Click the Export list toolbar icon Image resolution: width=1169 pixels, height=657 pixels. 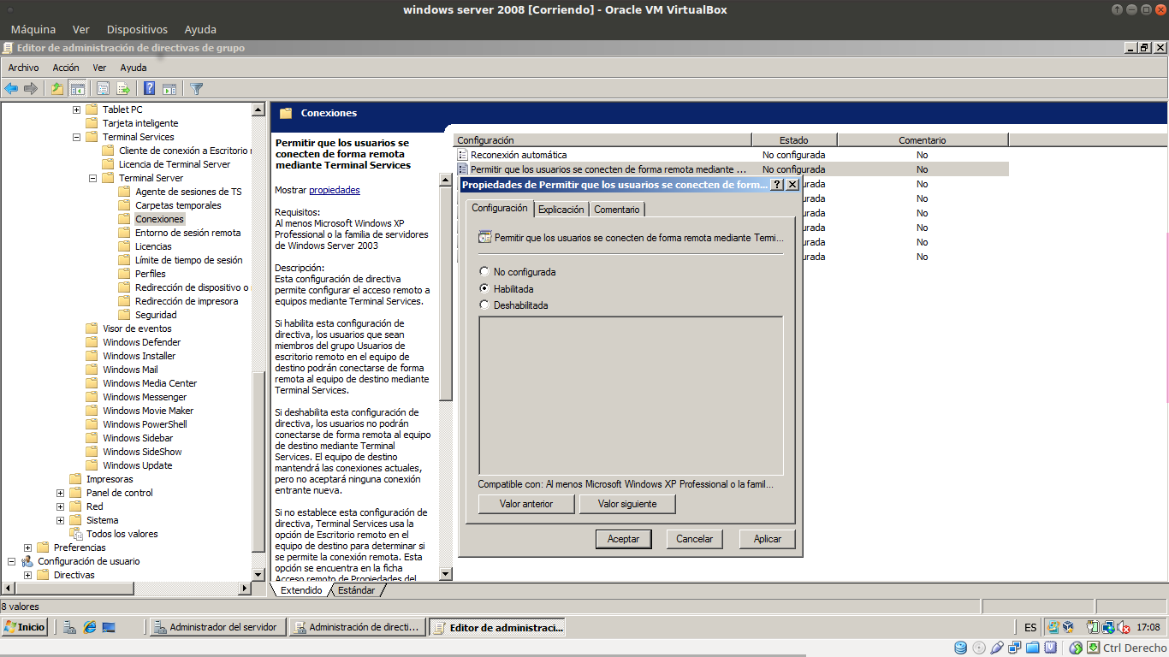pyautogui.click(x=123, y=88)
